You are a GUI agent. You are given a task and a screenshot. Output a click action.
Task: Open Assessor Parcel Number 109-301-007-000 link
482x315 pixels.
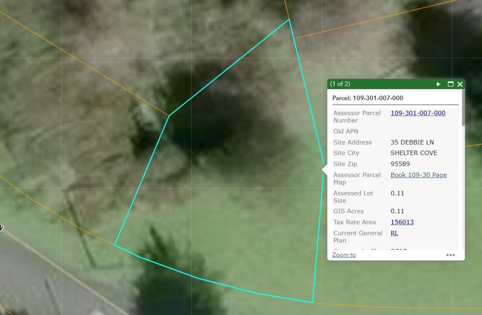(x=418, y=113)
